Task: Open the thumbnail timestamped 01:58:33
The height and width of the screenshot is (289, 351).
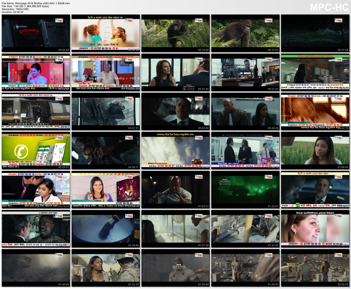Action: [245, 268]
